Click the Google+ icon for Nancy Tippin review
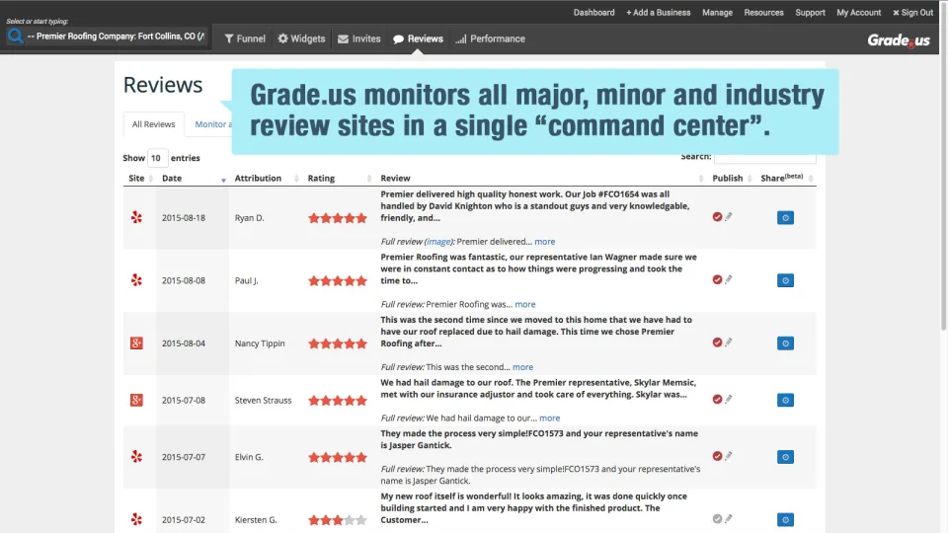Screen dimensions: 948x533 (x=136, y=343)
